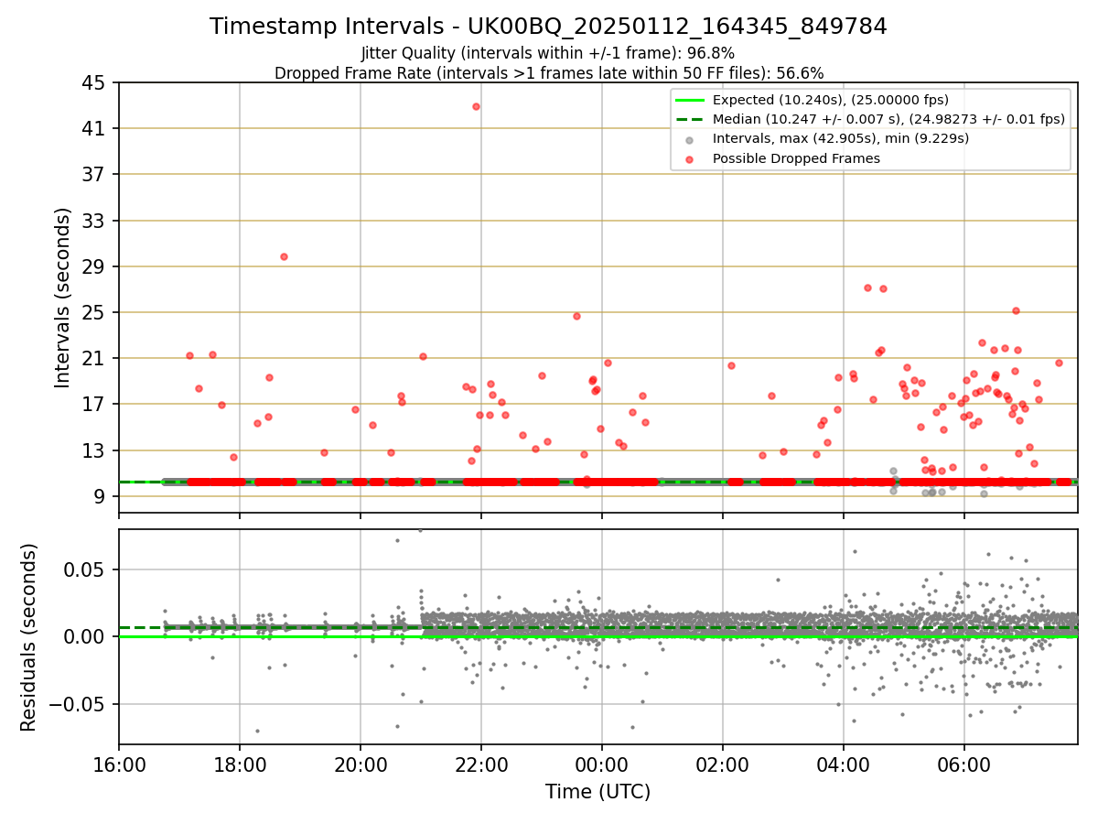Click the red dot marker in the legend

[690, 158]
